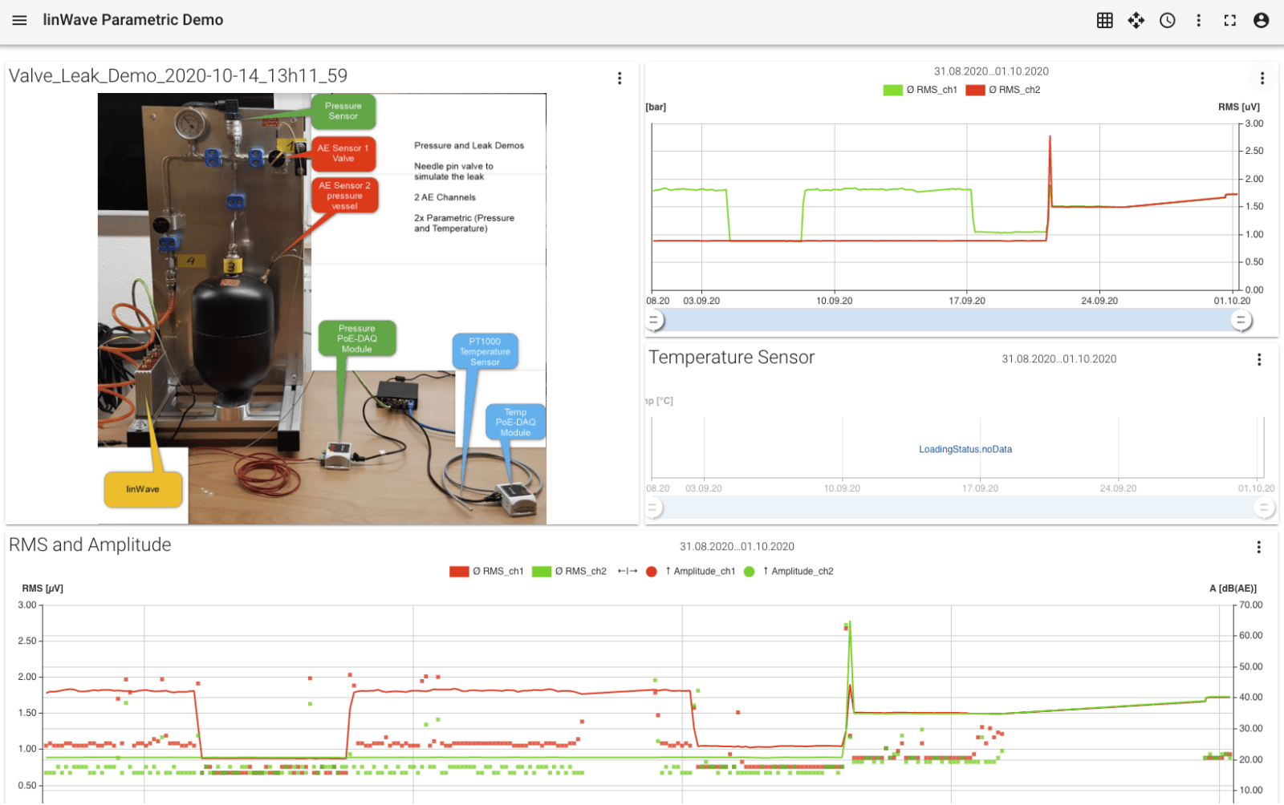Image resolution: width=1284 pixels, height=805 pixels.
Task: Open the Temperature Sensor panel options menu
Action: (x=1259, y=359)
